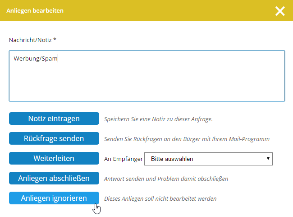Click the hint about Rückfragen mit Ihrem Mail-Programm
Image resolution: width=293 pixels, height=217 pixels.
pos(187,139)
